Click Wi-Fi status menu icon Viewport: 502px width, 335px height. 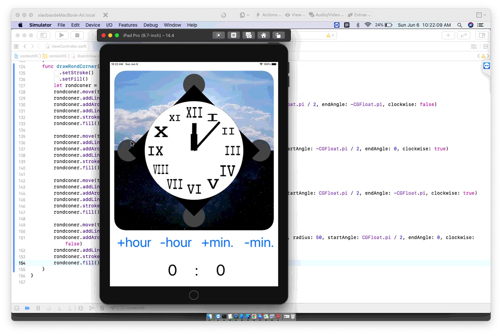(368, 25)
